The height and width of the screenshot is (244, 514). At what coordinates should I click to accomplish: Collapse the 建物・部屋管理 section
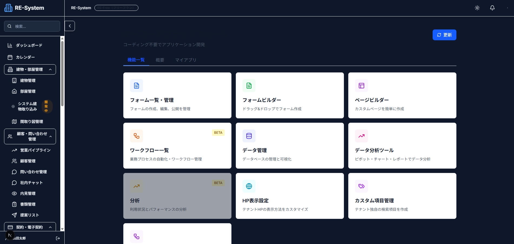(x=30, y=69)
